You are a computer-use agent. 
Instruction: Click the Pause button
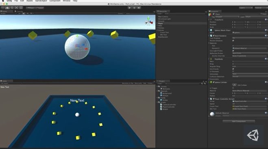pyautogui.click(x=134, y=8)
